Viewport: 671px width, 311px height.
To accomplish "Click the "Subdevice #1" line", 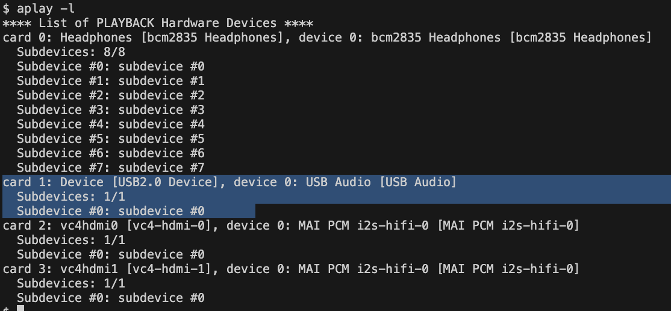I will pos(111,81).
